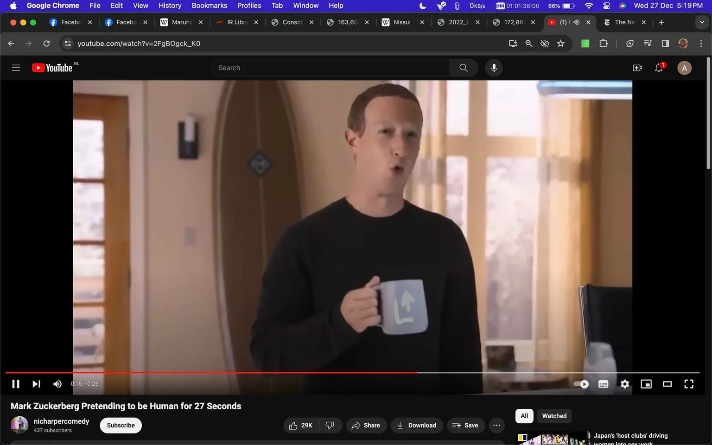Pause the video with the pause button
Viewport: 712px width, 445px height.
pyautogui.click(x=16, y=384)
